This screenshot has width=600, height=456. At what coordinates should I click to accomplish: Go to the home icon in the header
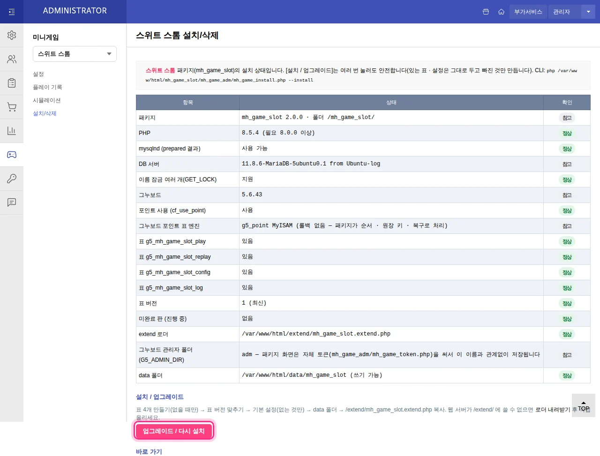501,12
